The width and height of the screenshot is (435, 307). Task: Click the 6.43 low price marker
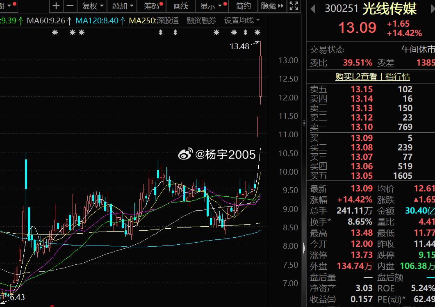point(17,297)
